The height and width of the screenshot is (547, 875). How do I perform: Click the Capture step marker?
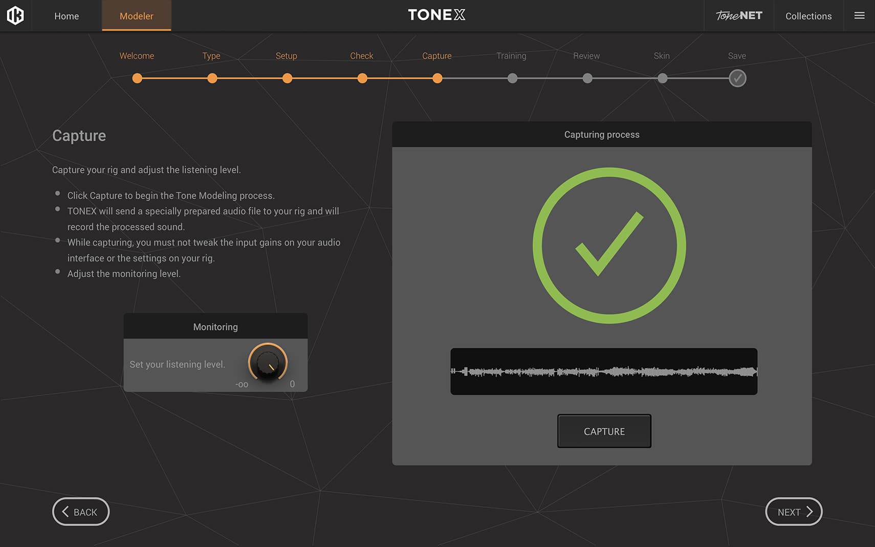coord(437,78)
